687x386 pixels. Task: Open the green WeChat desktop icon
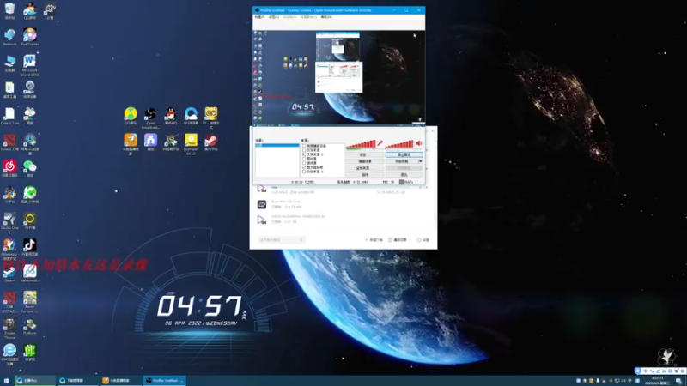tap(30, 168)
